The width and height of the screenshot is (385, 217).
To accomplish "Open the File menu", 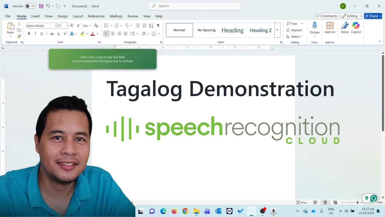I will pos(8,16).
